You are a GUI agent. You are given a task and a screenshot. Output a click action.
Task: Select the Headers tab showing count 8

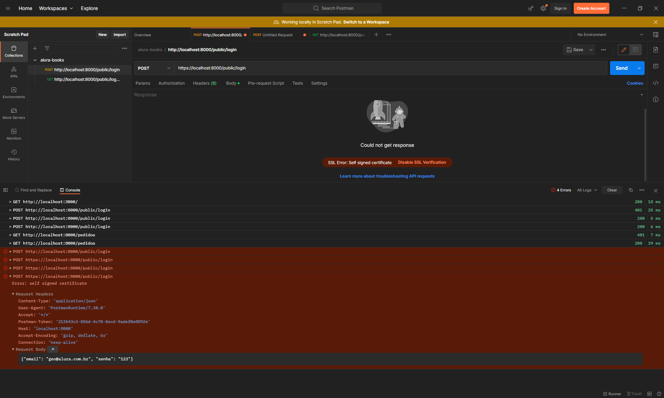205,83
